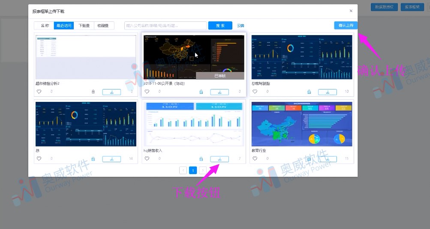This screenshot has width=430, height=229.
Task: Click the title text 超市销售分析2
Action: 48,83
